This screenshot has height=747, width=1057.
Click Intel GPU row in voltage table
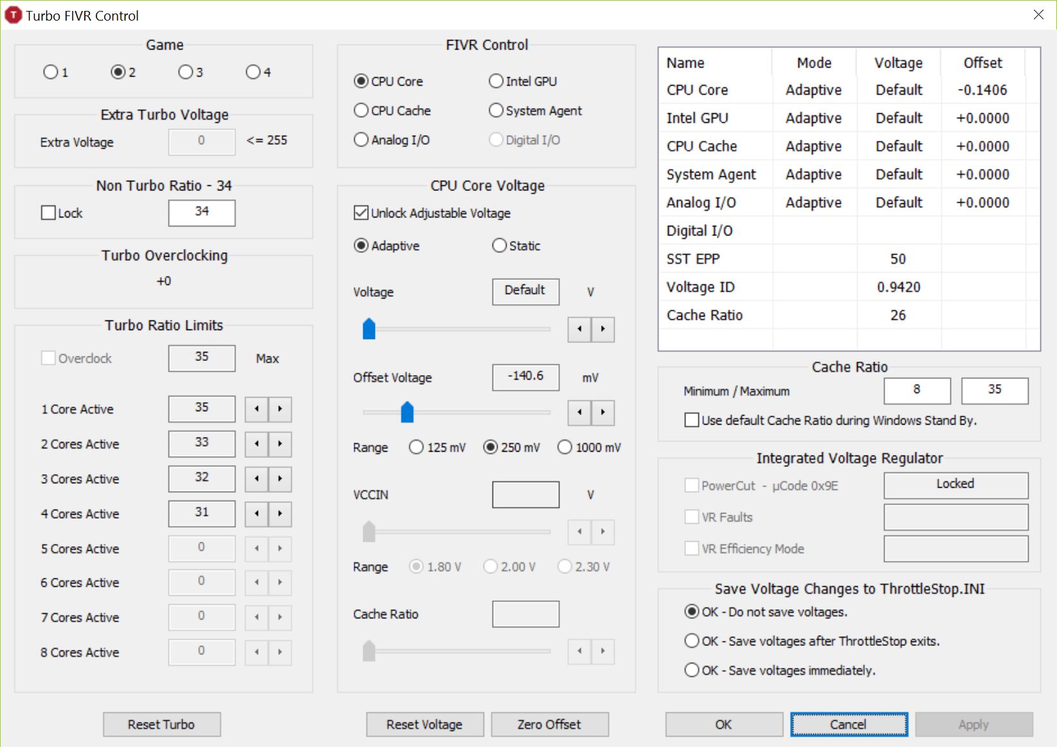tap(849, 118)
